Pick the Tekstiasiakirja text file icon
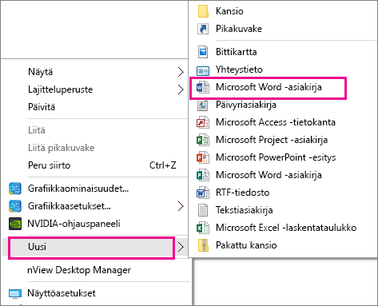This screenshot has height=306, width=378. [203, 210]
